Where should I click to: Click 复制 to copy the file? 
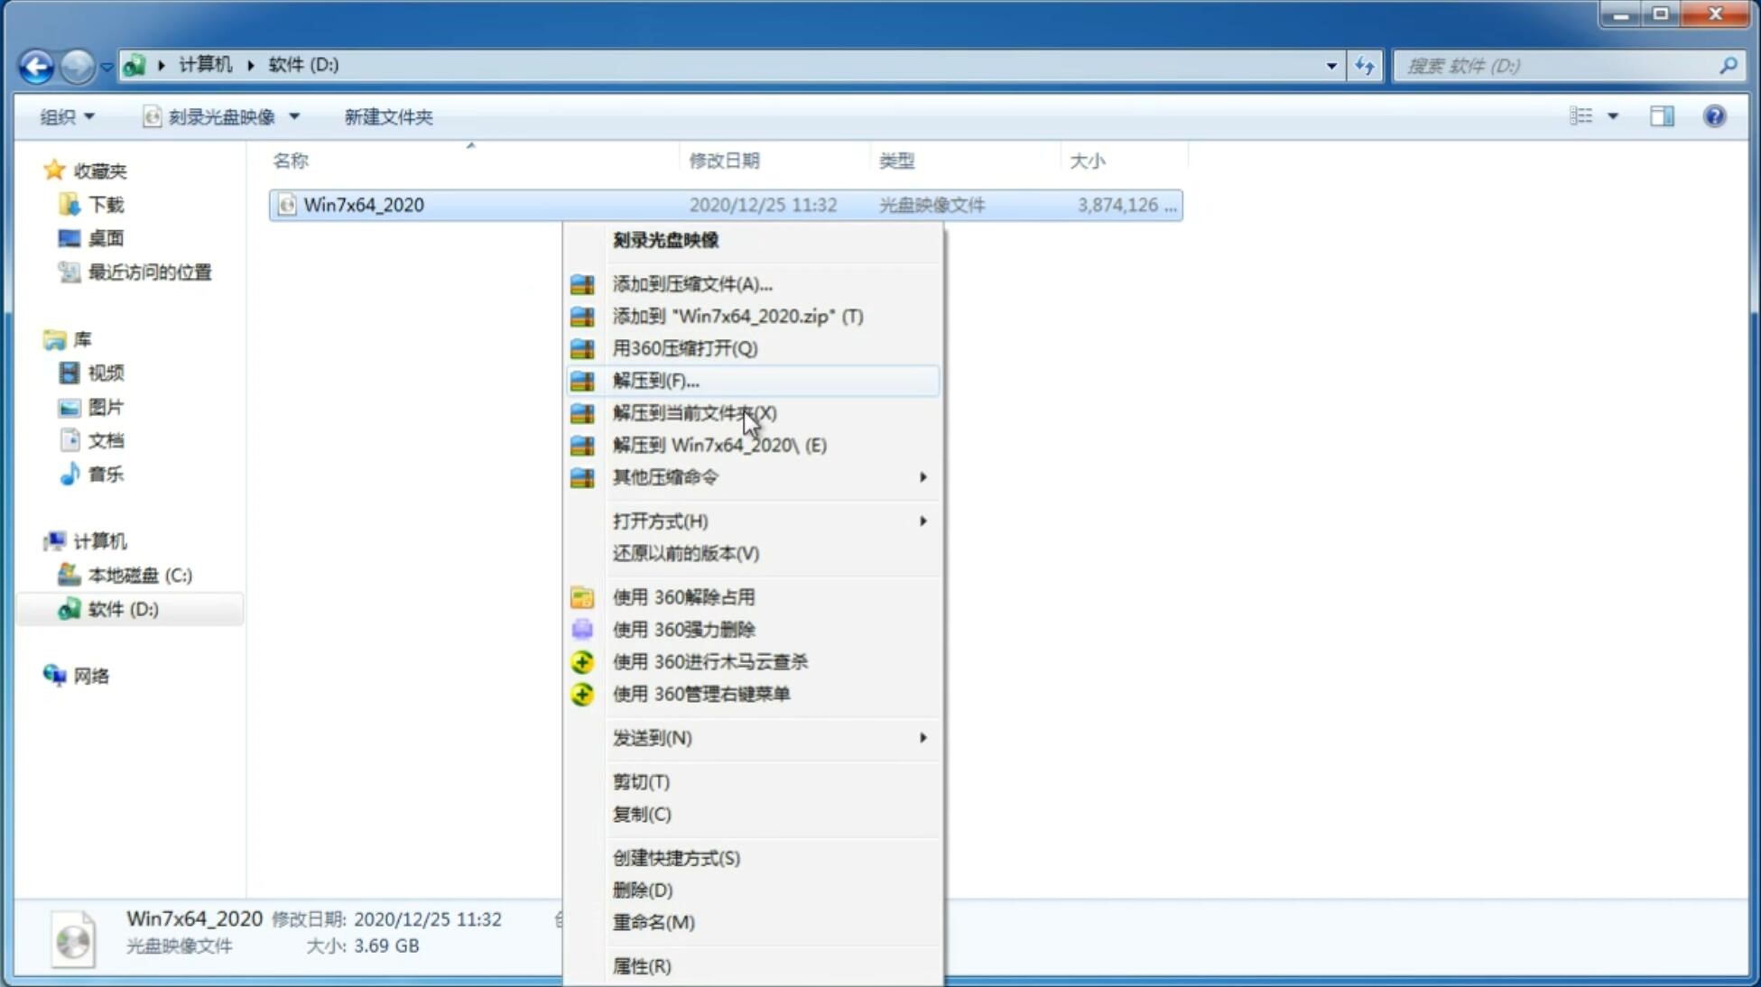(x=643, y=814)
